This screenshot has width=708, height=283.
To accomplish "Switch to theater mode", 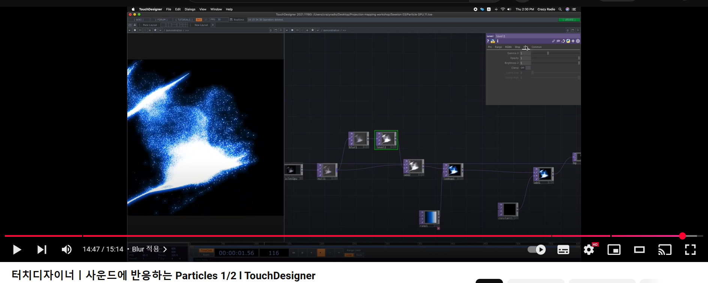I will tap(639, 250).
